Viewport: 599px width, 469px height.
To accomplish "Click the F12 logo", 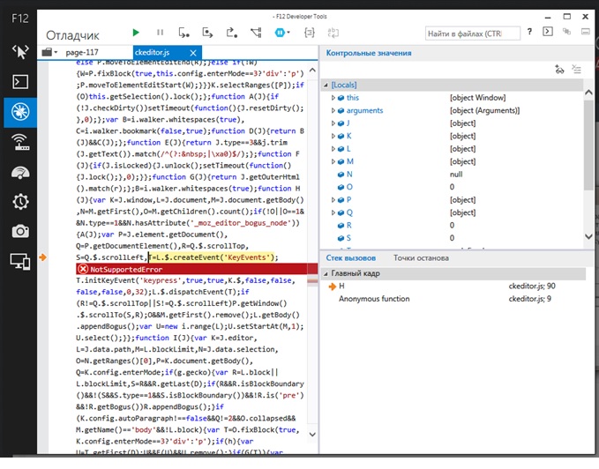I will tap(20, 19).
